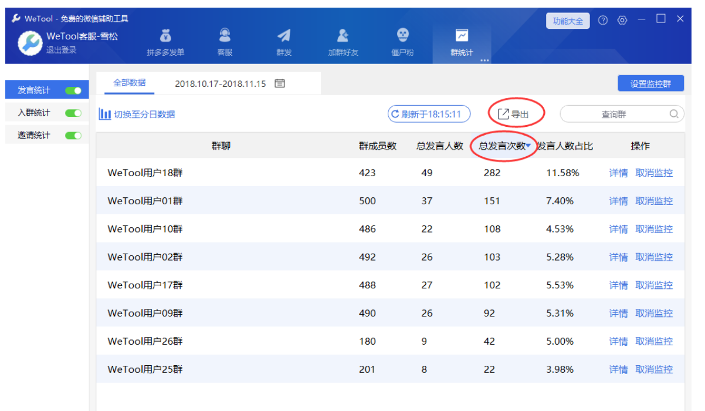Click the date range 2018.10.17-2018.11.15

coord(221,83)
